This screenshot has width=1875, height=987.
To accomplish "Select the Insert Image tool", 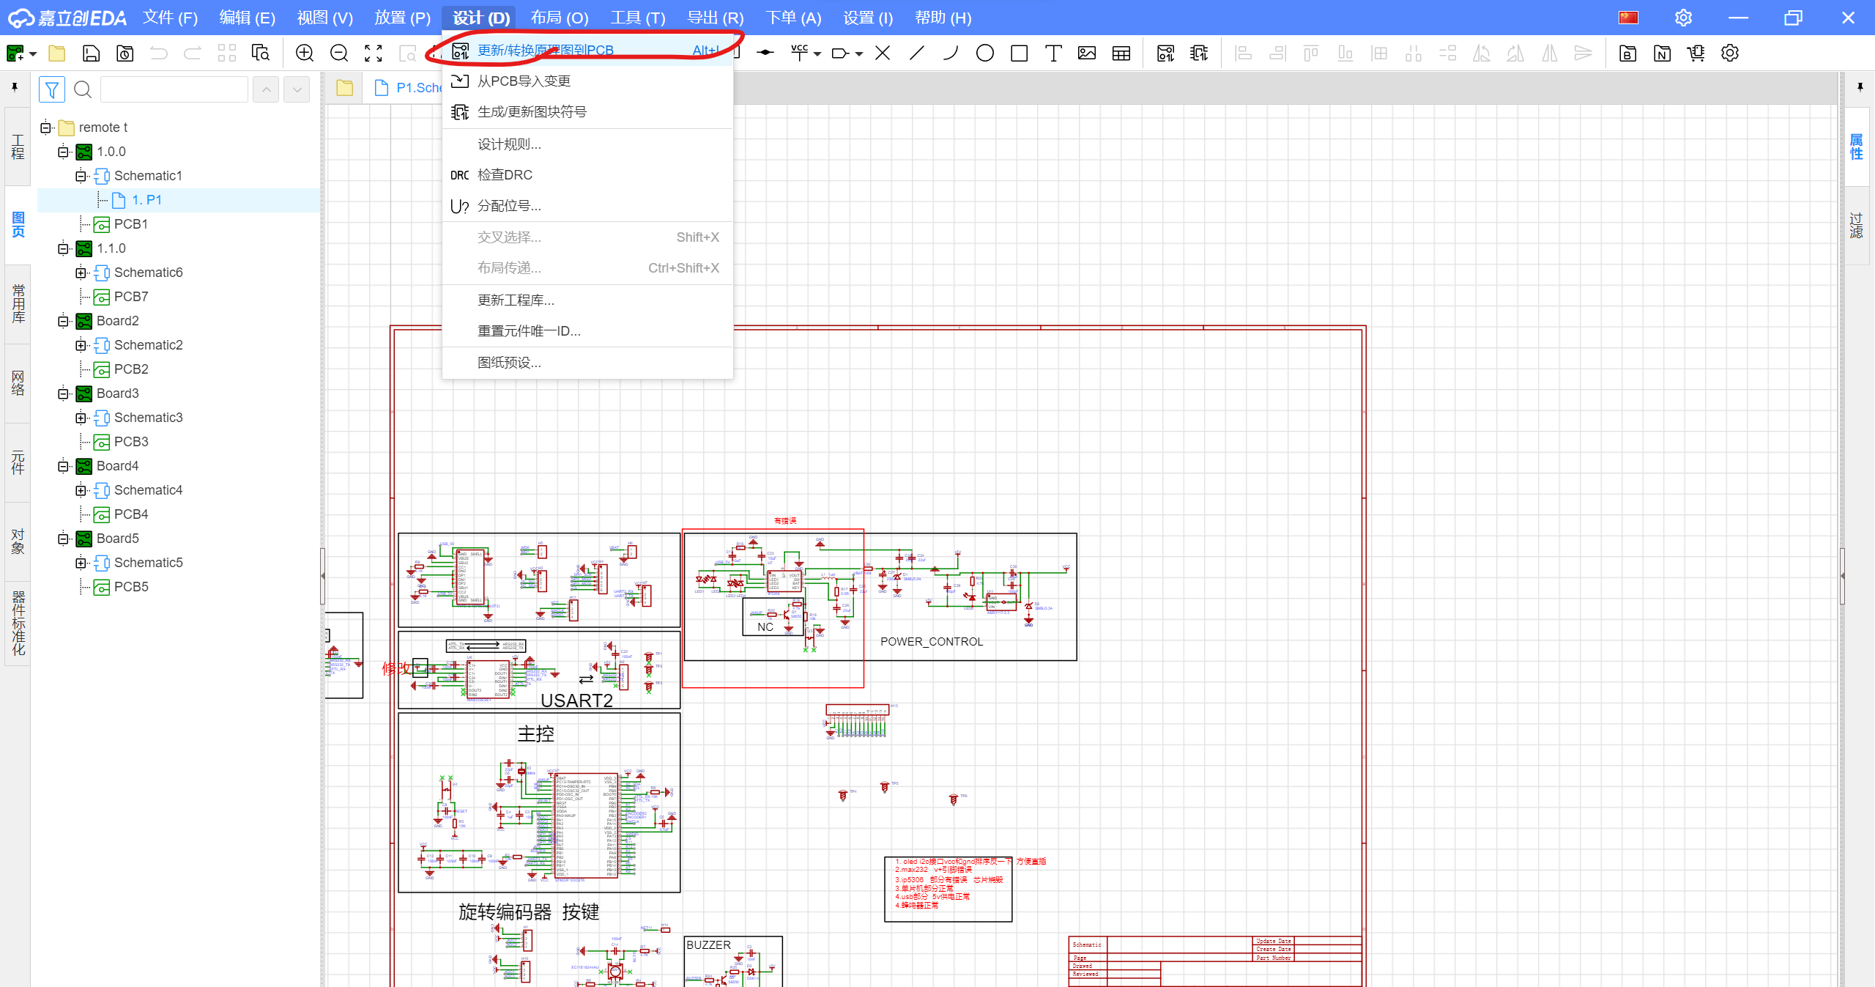I will pos(1087,53).
